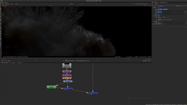Click the node name field in Properties
The image size is (187, 105).
pos(167,6)
